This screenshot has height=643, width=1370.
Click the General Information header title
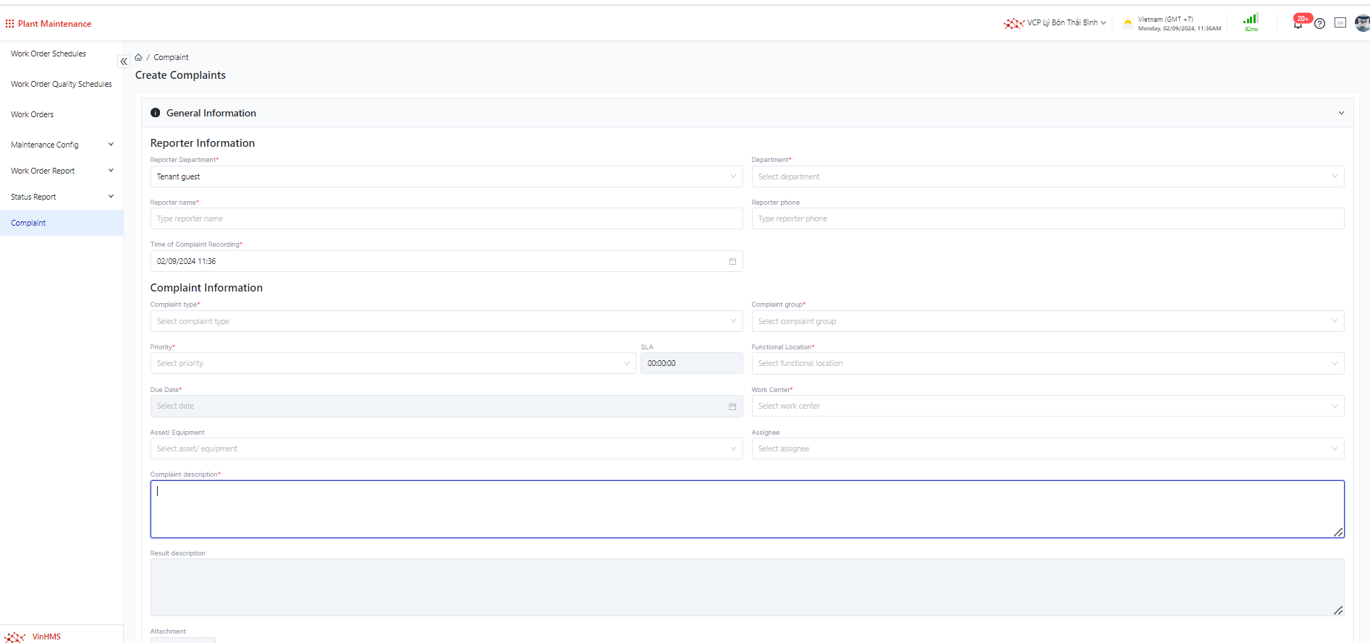coord(211,113)
